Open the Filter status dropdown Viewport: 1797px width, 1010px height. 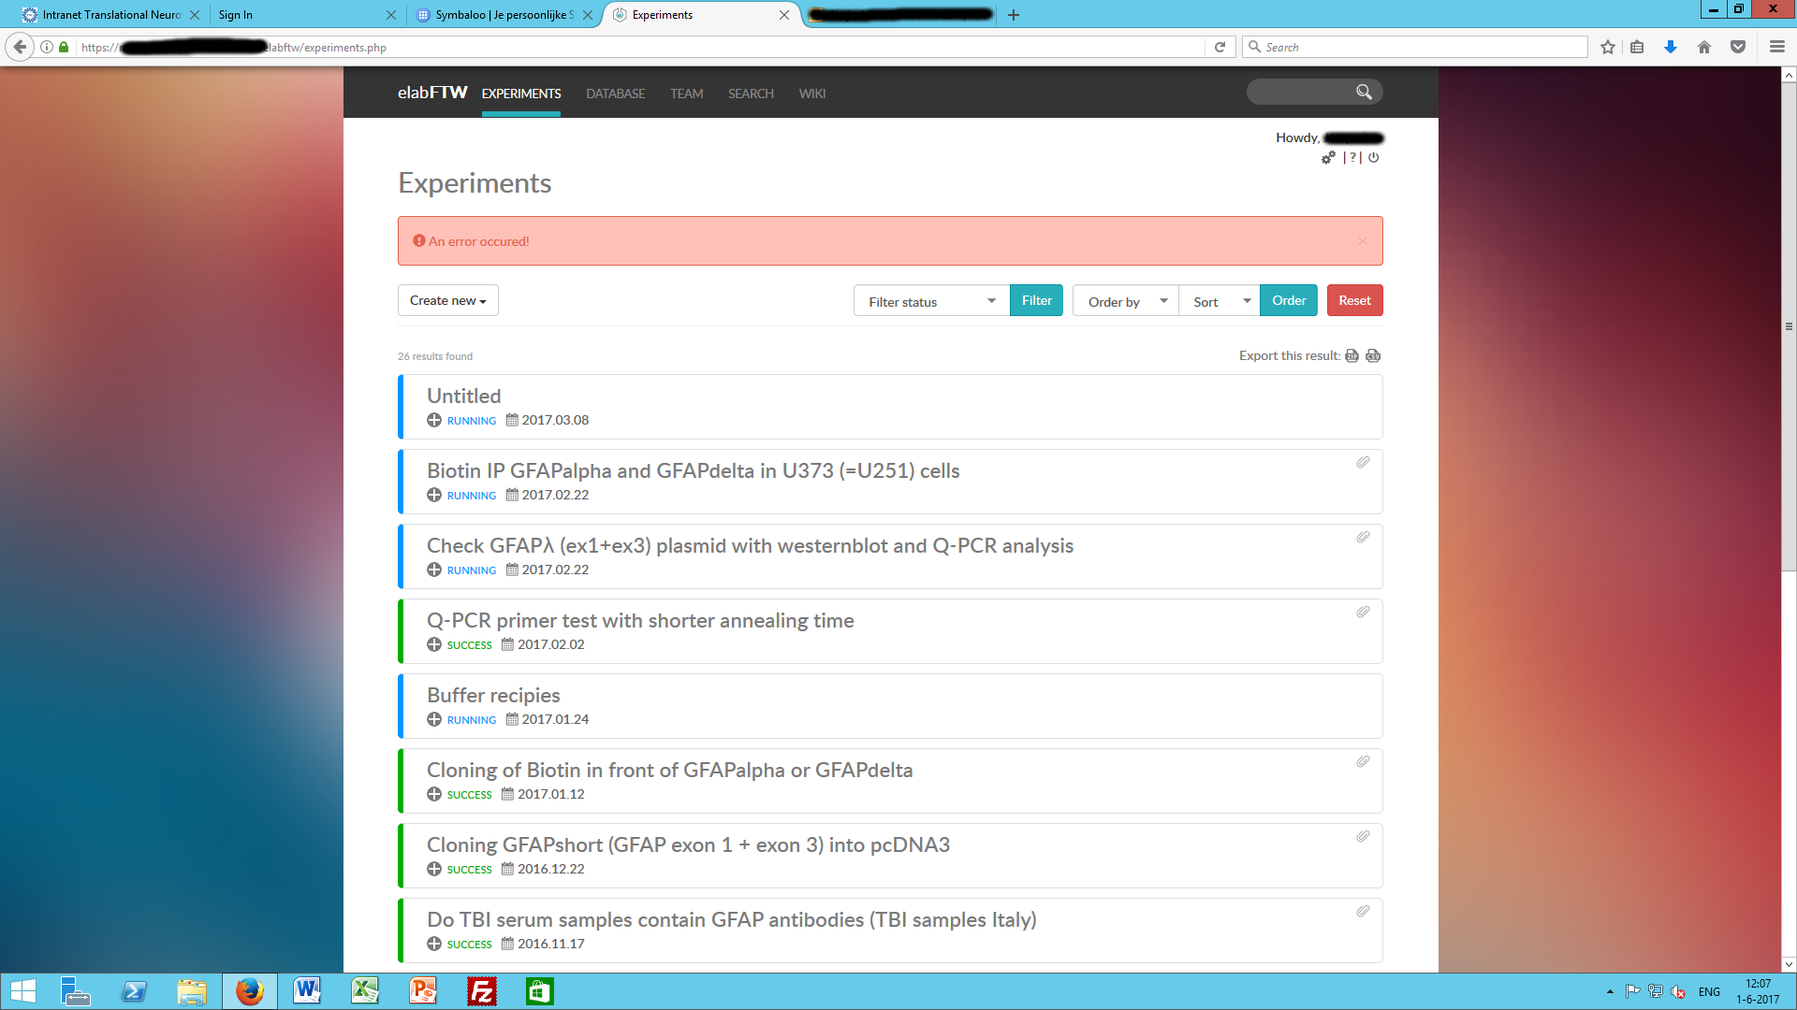coord(930,300)
